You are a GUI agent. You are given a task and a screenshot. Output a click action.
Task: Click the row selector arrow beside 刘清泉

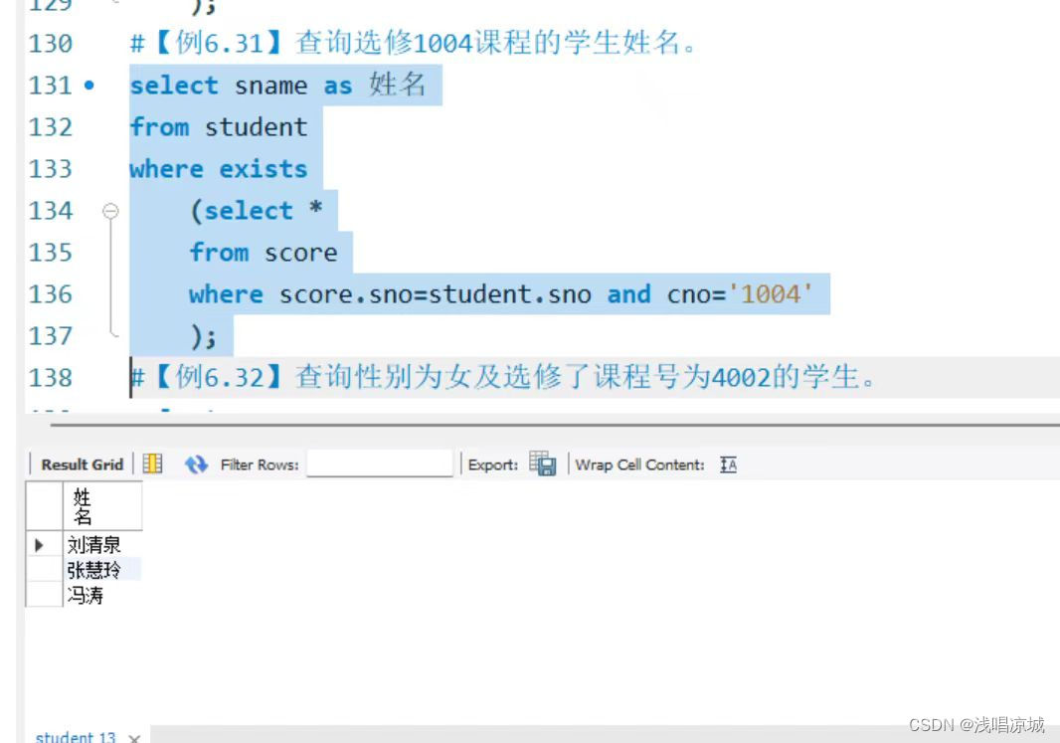[39, 544]
